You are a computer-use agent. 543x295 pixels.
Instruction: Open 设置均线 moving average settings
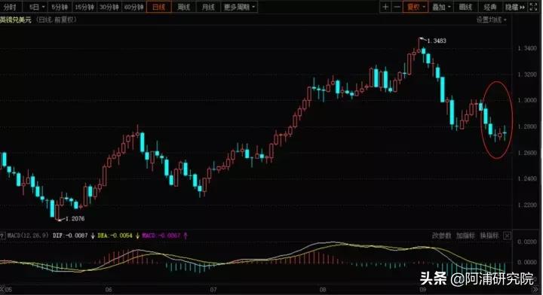(x=491, y=20)
